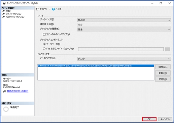The height and width of the screenshot is (123, 174).
Task: Open the バックアップの種類 dropdown
Action: click(x=124, y=29)
